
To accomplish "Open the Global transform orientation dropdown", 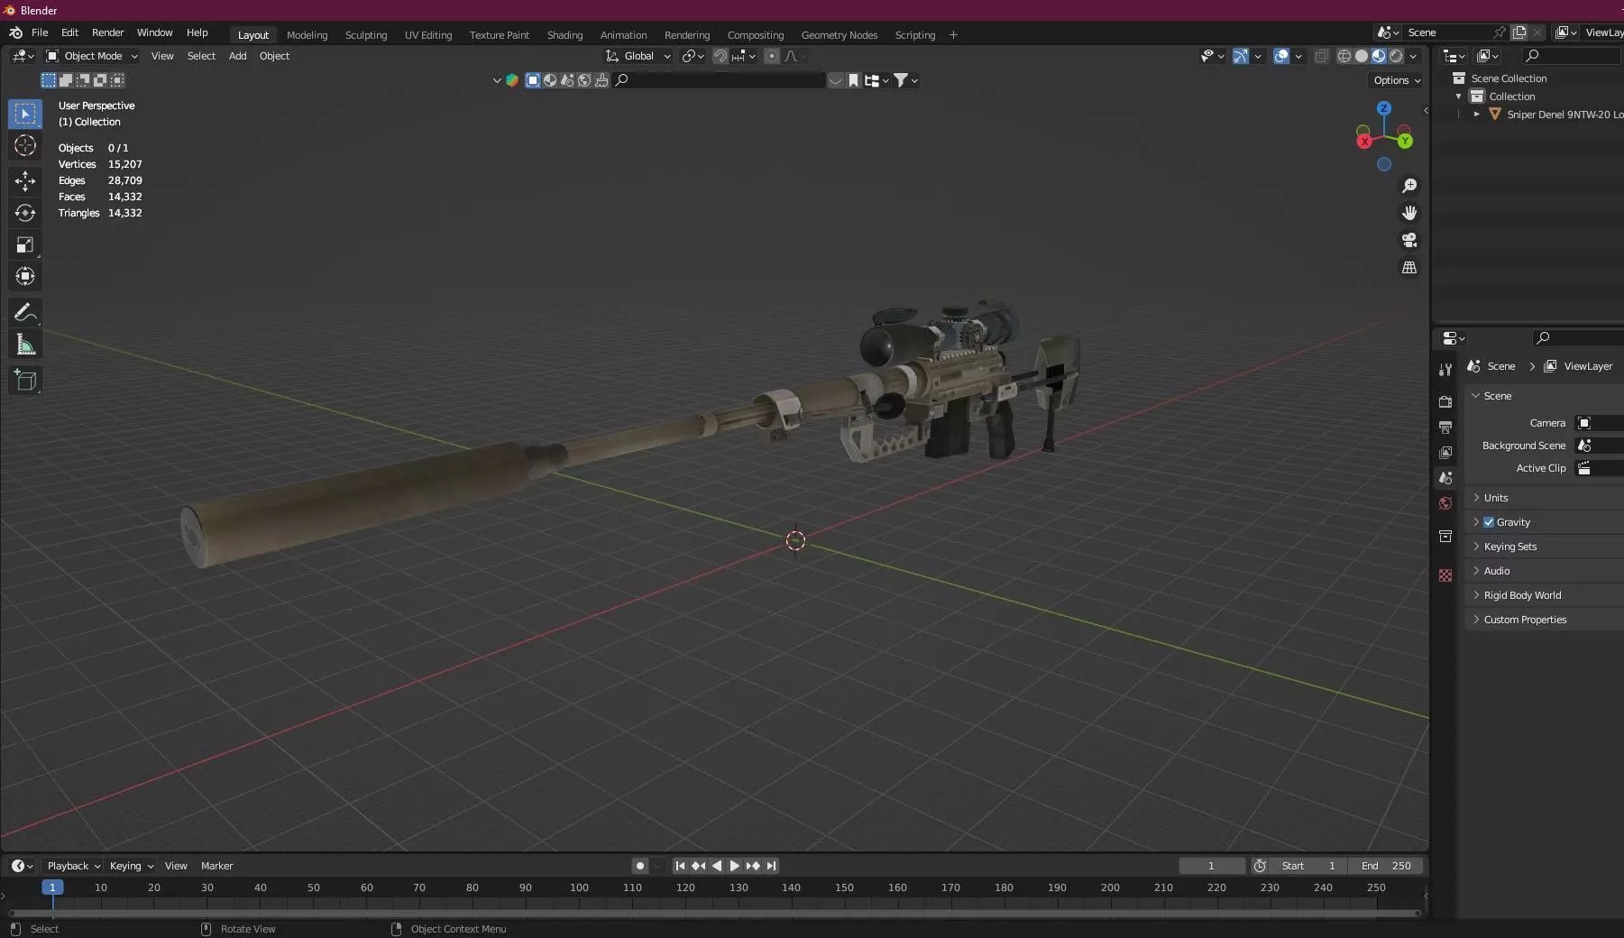I will (x=638, y=56).
